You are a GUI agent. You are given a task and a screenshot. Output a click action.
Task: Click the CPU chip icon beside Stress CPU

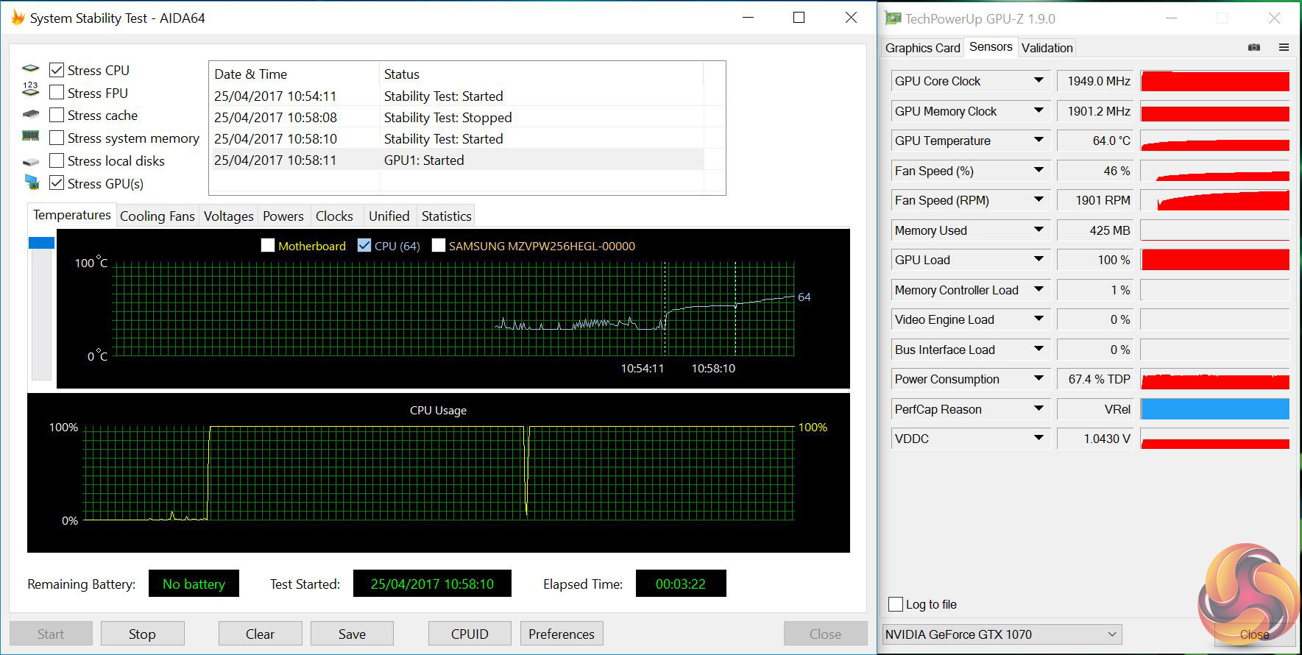tap(30, 69)
